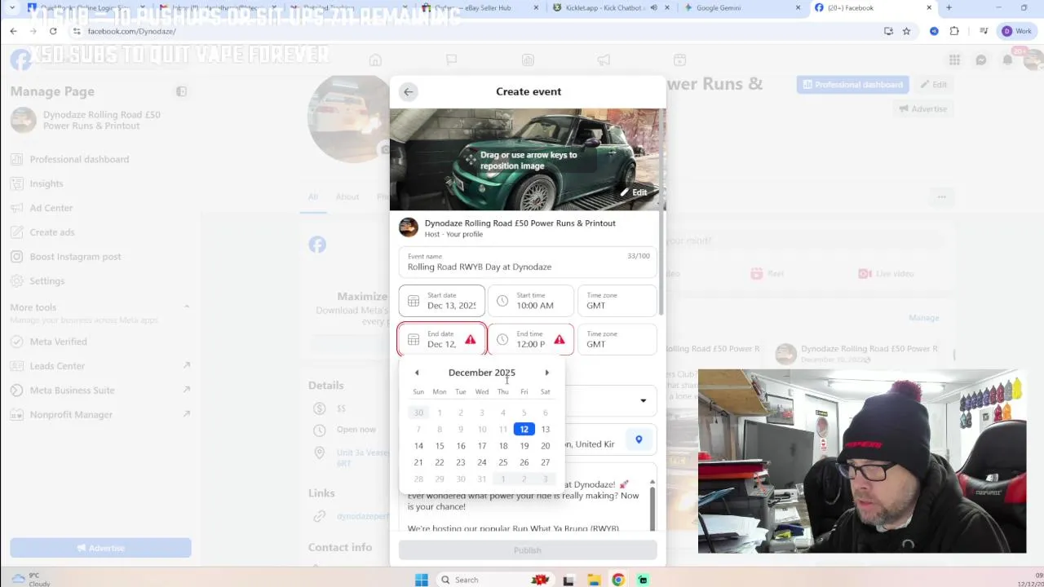Click the Professional dashboard button top right
Screen dimensions: 1044x587
click(x=852, y=85)
